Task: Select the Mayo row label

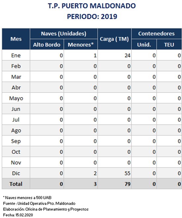Action: pos(16,98)
